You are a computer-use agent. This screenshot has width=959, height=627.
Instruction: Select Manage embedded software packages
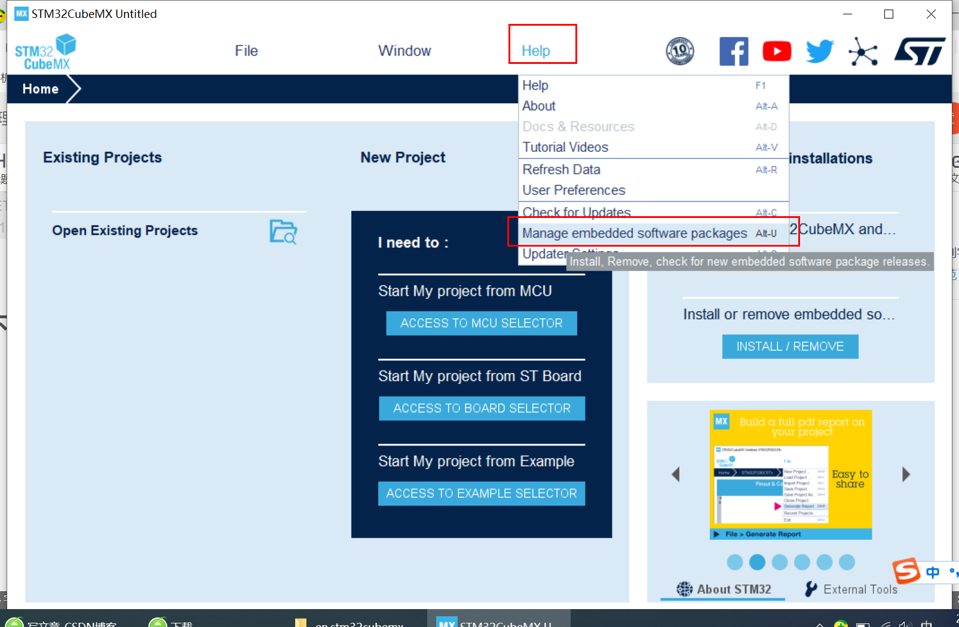654,233
